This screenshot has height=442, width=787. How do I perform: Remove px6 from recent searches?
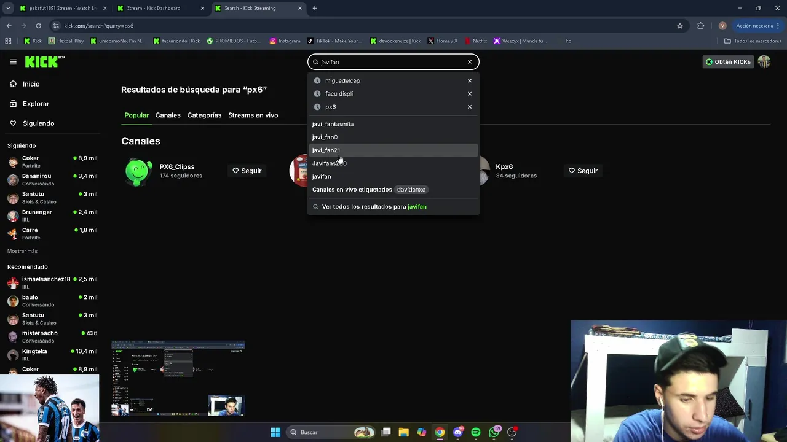[470, 107]
